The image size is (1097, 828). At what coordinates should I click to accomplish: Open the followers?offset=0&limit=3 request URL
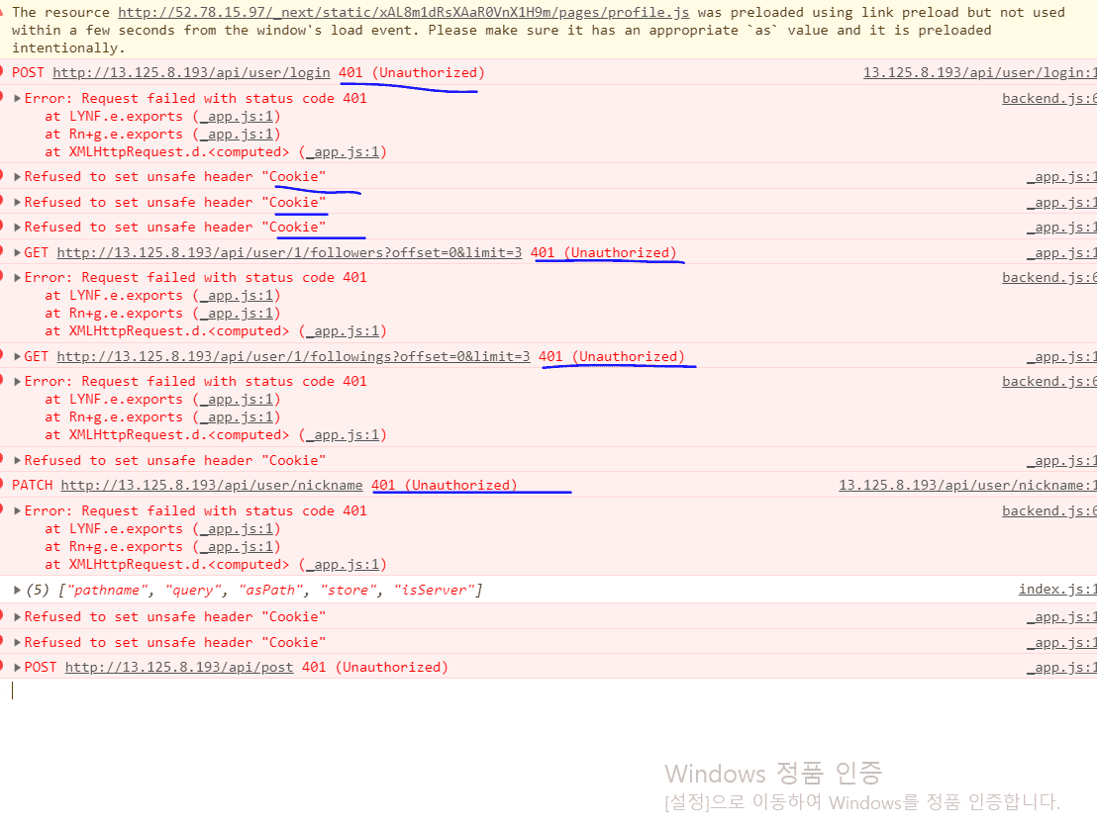tap(289, 252)
